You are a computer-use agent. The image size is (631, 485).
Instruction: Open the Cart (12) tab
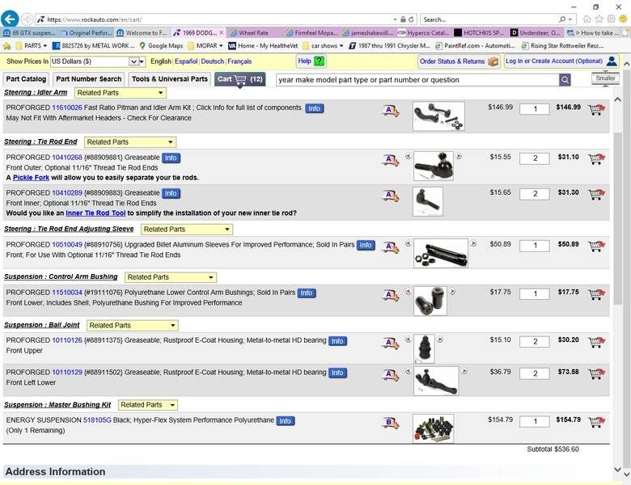(x=239, y=79)
